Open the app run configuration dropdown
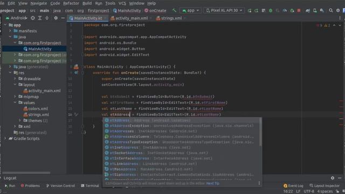The width and height of the screenshot is (345, 194). 190,10
